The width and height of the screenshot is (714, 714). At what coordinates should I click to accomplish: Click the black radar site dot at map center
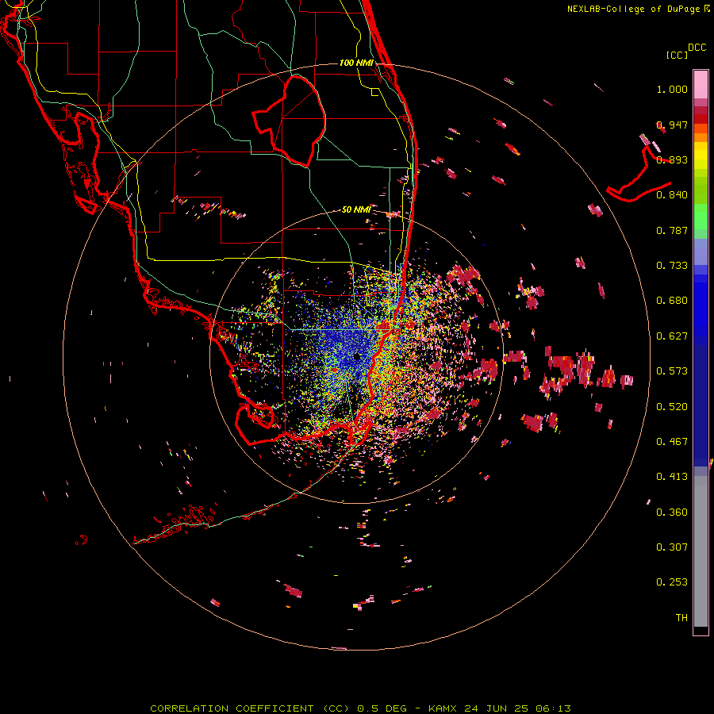pyautogui.click(x=357, y=356)
